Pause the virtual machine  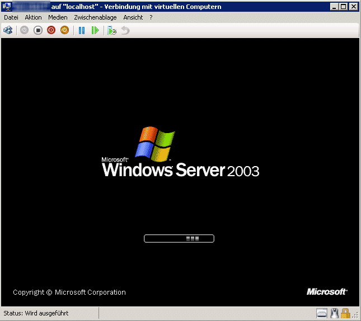[82, 30]
